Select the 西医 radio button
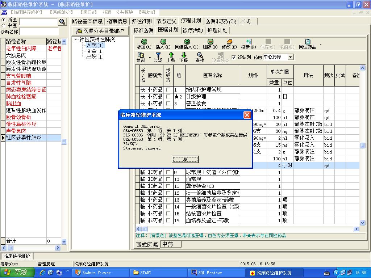371x278 pixels. [x=4, y=20]
